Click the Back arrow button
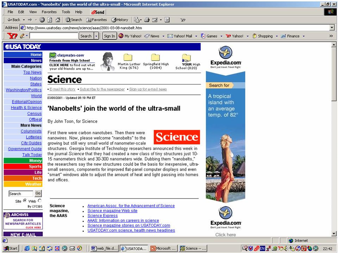This screenshot has width=338, height=253. point(14,20)
